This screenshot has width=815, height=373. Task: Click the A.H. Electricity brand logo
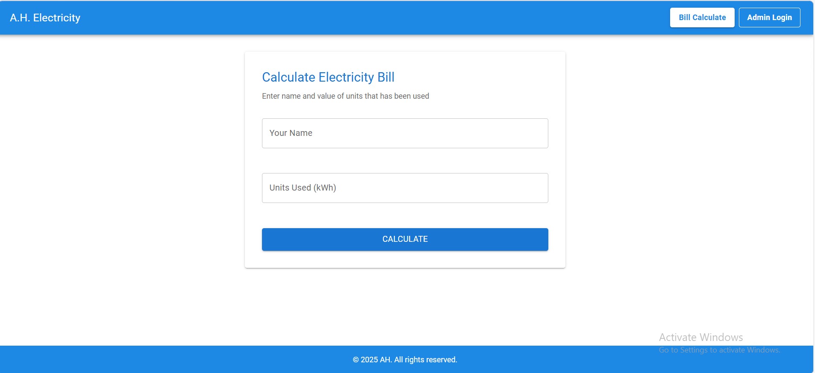45,17
